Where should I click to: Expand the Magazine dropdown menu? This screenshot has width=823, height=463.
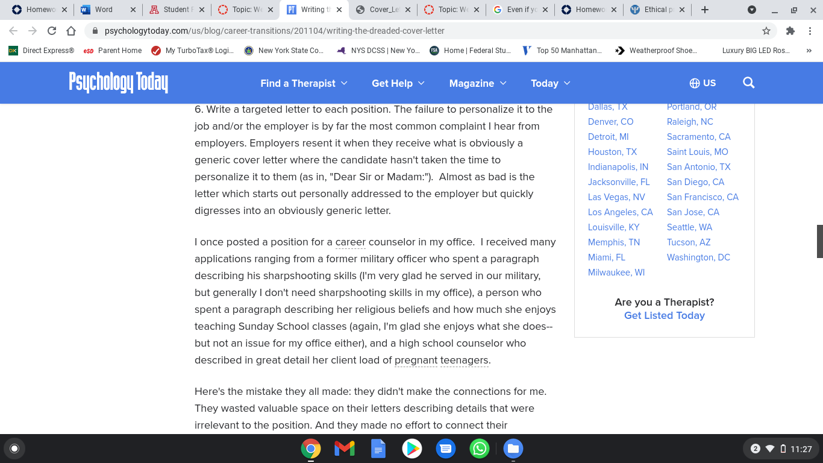(x=478, y=83)
